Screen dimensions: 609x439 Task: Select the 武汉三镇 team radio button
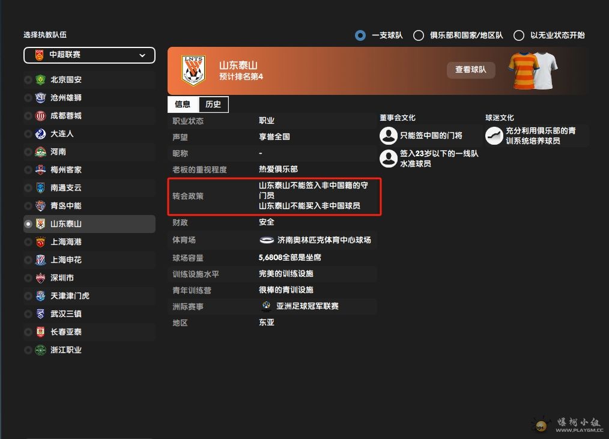(x=28, y=313)
